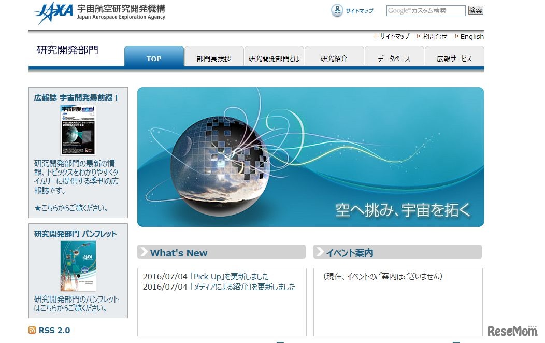The width and height of the screenshot is (545, 343).
Task: Open the 研究紹介 tab
Action: [x=334, y=56]
